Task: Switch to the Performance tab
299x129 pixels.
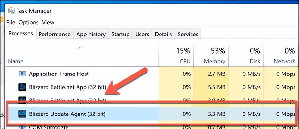Action: (55, 34)
